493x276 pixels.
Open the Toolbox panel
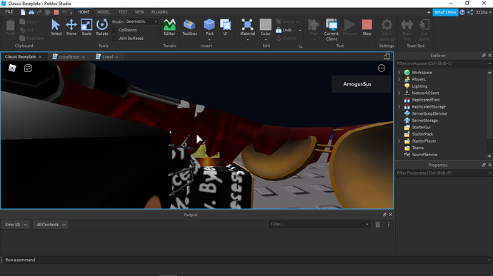point(189,27)
